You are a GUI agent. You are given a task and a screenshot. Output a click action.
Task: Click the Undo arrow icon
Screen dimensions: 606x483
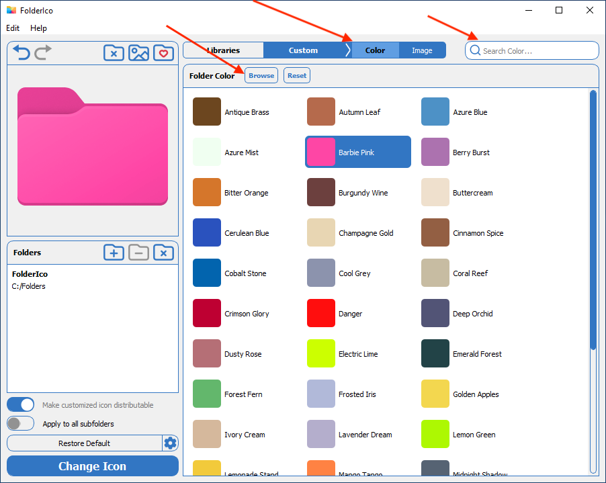click(x=21, y=52)
